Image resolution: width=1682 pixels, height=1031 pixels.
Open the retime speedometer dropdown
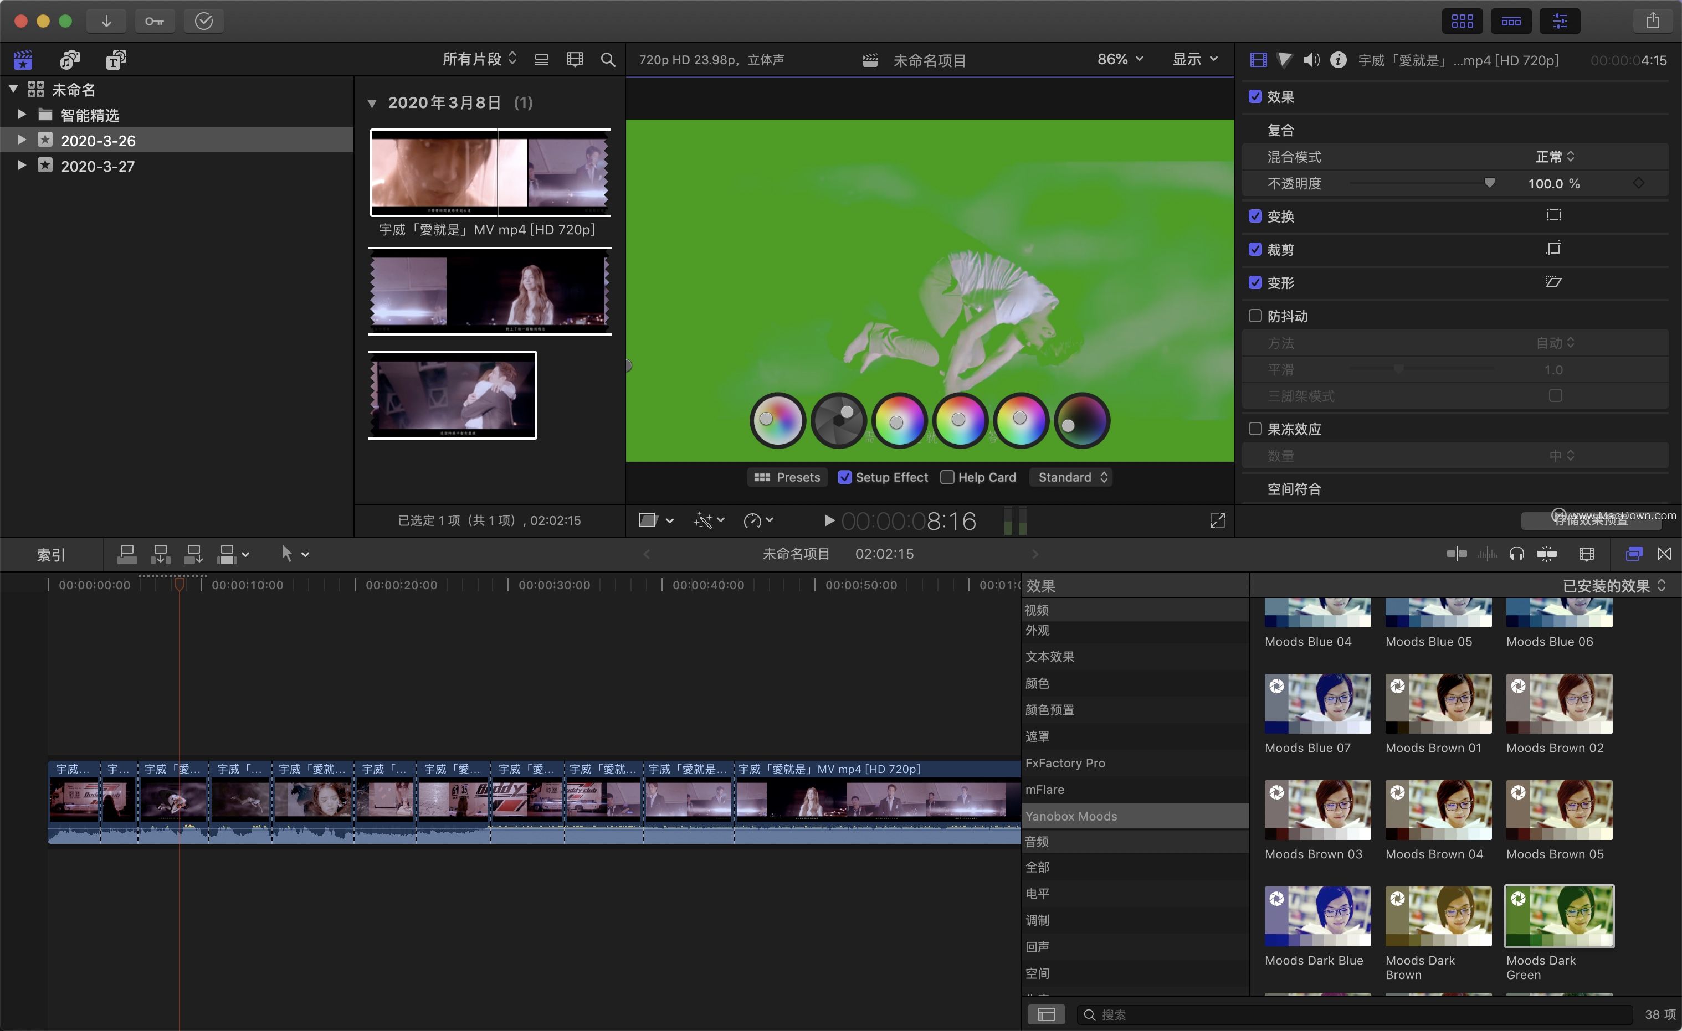[758, 520]
